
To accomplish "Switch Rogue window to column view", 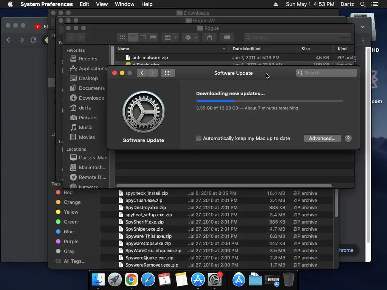I will (x=143, y=37).
